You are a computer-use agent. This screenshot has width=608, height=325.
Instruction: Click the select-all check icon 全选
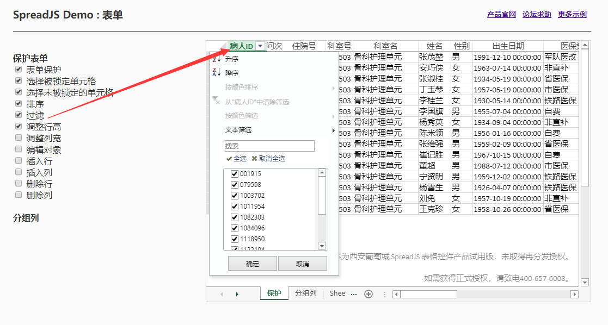pyautogui.click(x=229, y=159)
